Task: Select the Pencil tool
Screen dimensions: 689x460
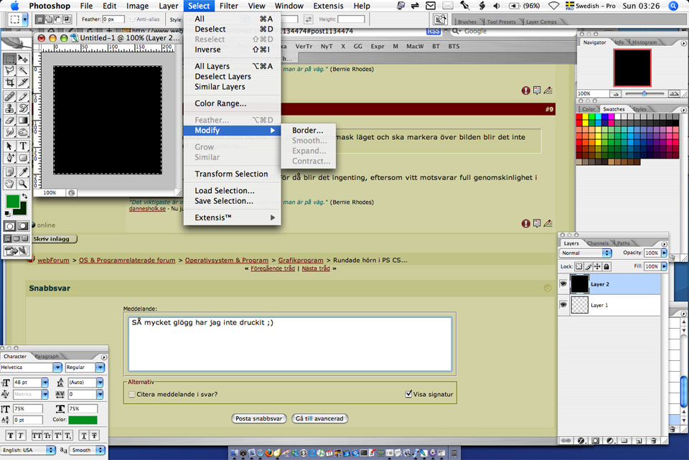Action: click(23, 97)
